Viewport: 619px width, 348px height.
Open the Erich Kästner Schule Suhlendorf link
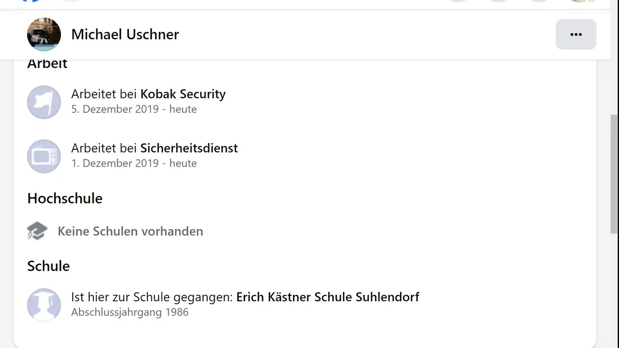point(327,297)
